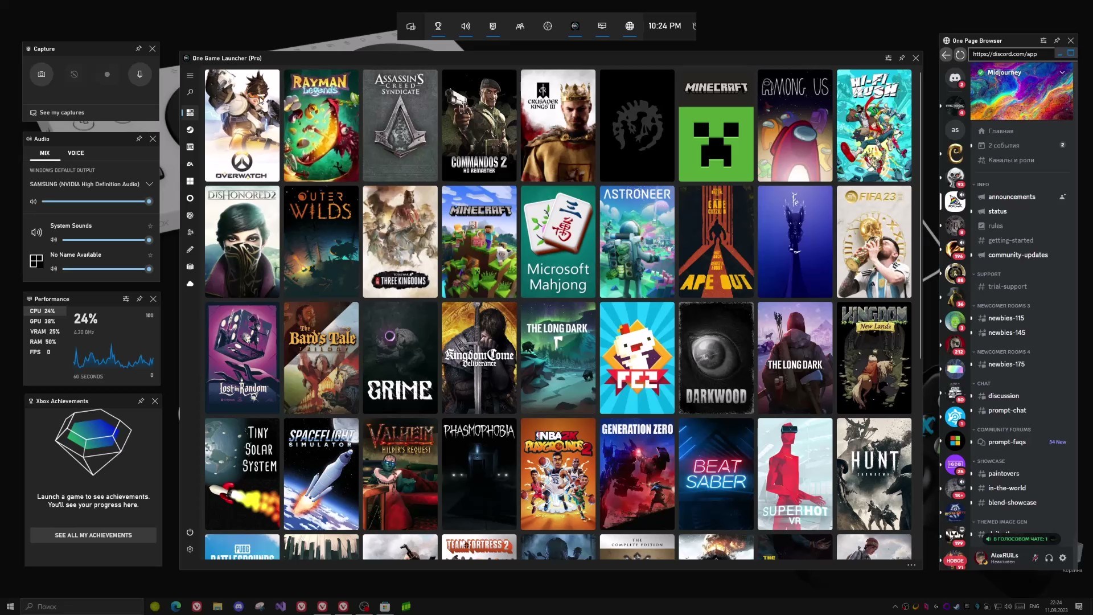
Task: Open the prompt-chat Discord channel
Action: point(1006,411)
